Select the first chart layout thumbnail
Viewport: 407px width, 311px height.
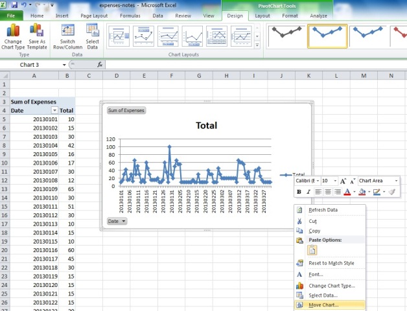pyautogui.click(x=119, y=36)
